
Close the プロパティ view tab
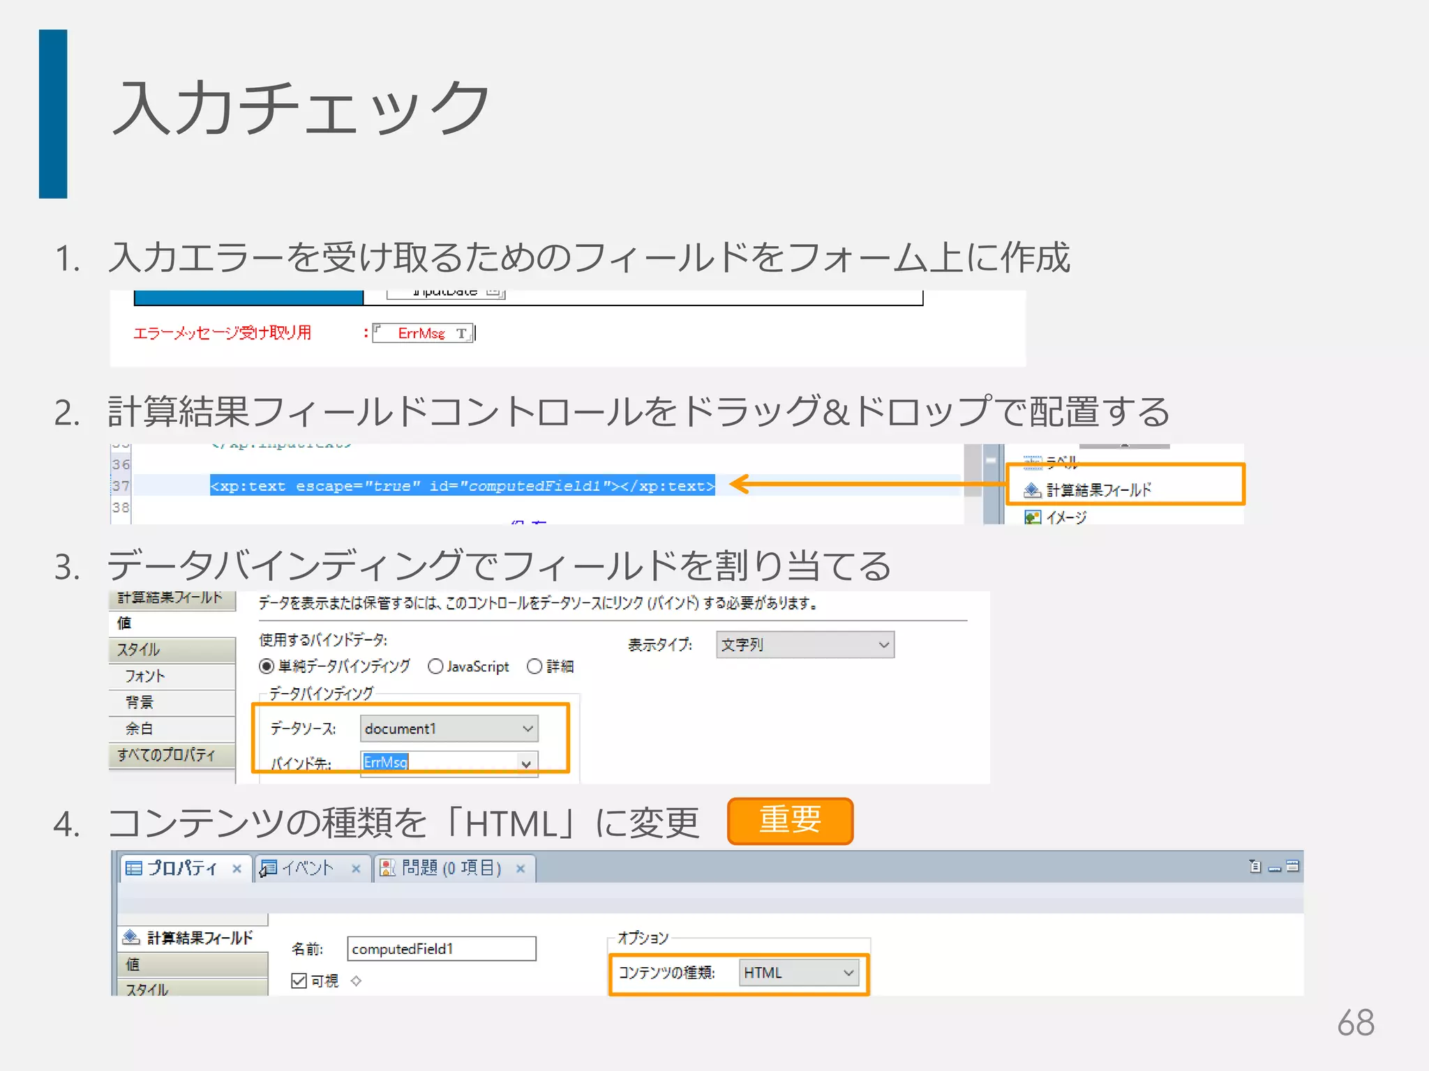[237, 869]
